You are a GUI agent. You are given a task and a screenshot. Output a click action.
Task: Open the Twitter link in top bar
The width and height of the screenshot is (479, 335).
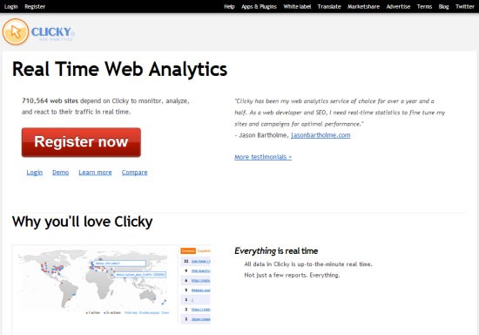465,6
